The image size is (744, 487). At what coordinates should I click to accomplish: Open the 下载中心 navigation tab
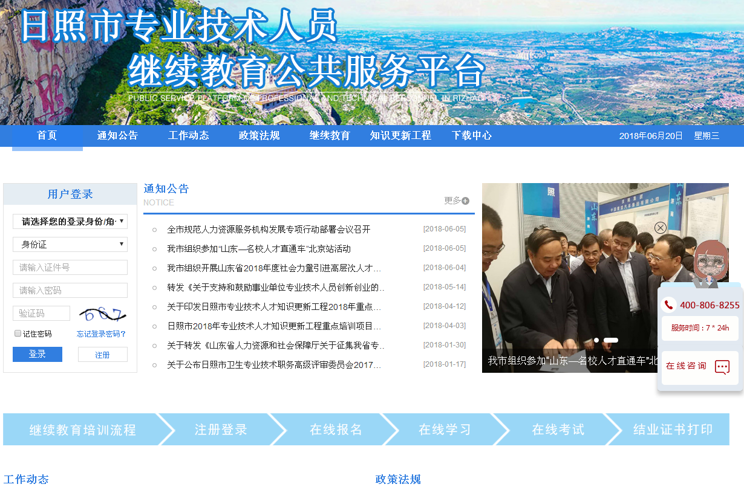click(471, 136)
